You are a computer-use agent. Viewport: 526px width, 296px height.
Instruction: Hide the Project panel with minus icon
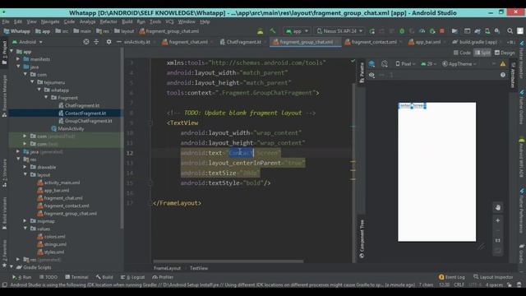tap(118, 42)
